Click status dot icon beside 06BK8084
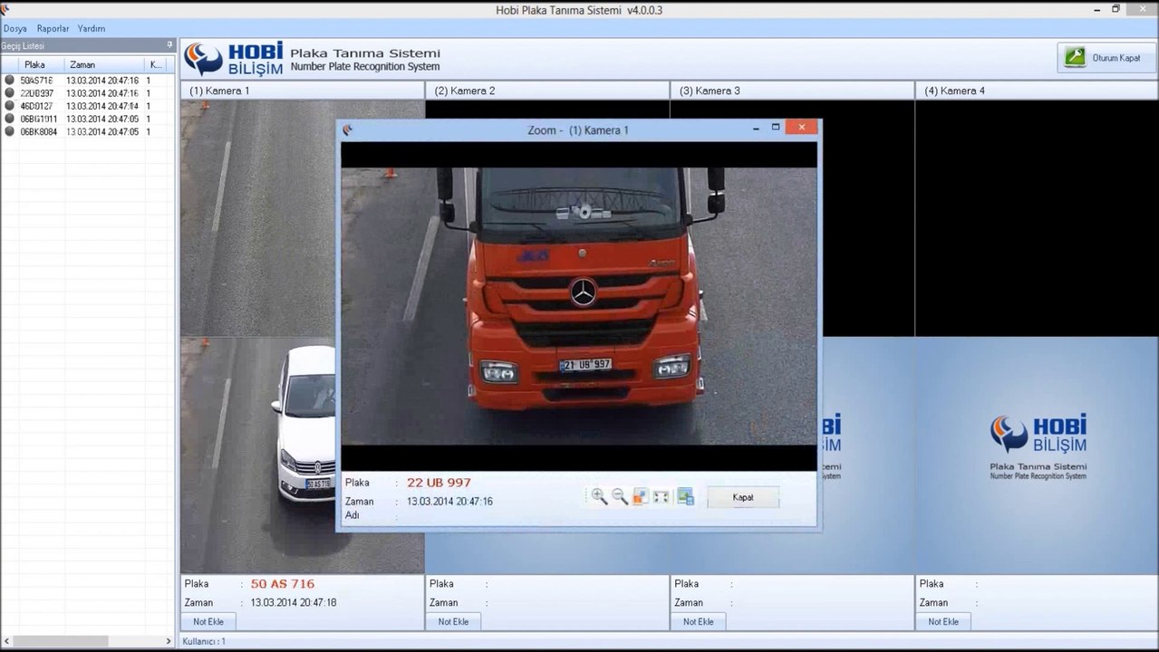1159x652 pixels. tap(9, 131)
